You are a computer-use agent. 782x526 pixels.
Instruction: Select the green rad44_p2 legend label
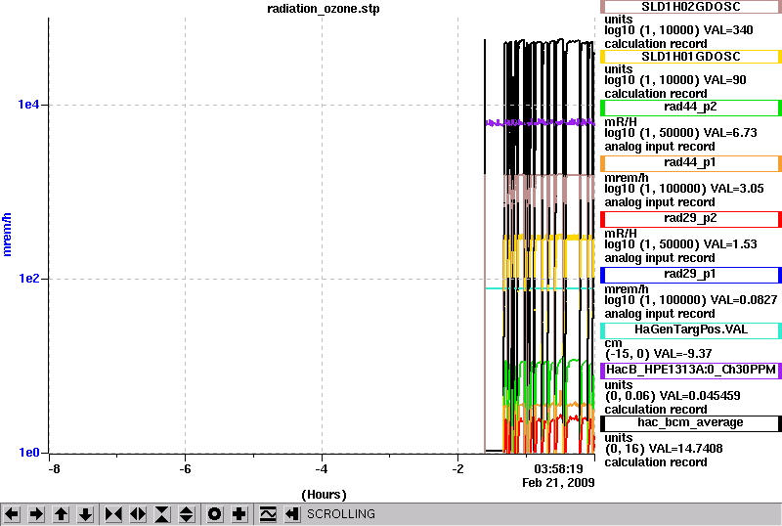691,108
